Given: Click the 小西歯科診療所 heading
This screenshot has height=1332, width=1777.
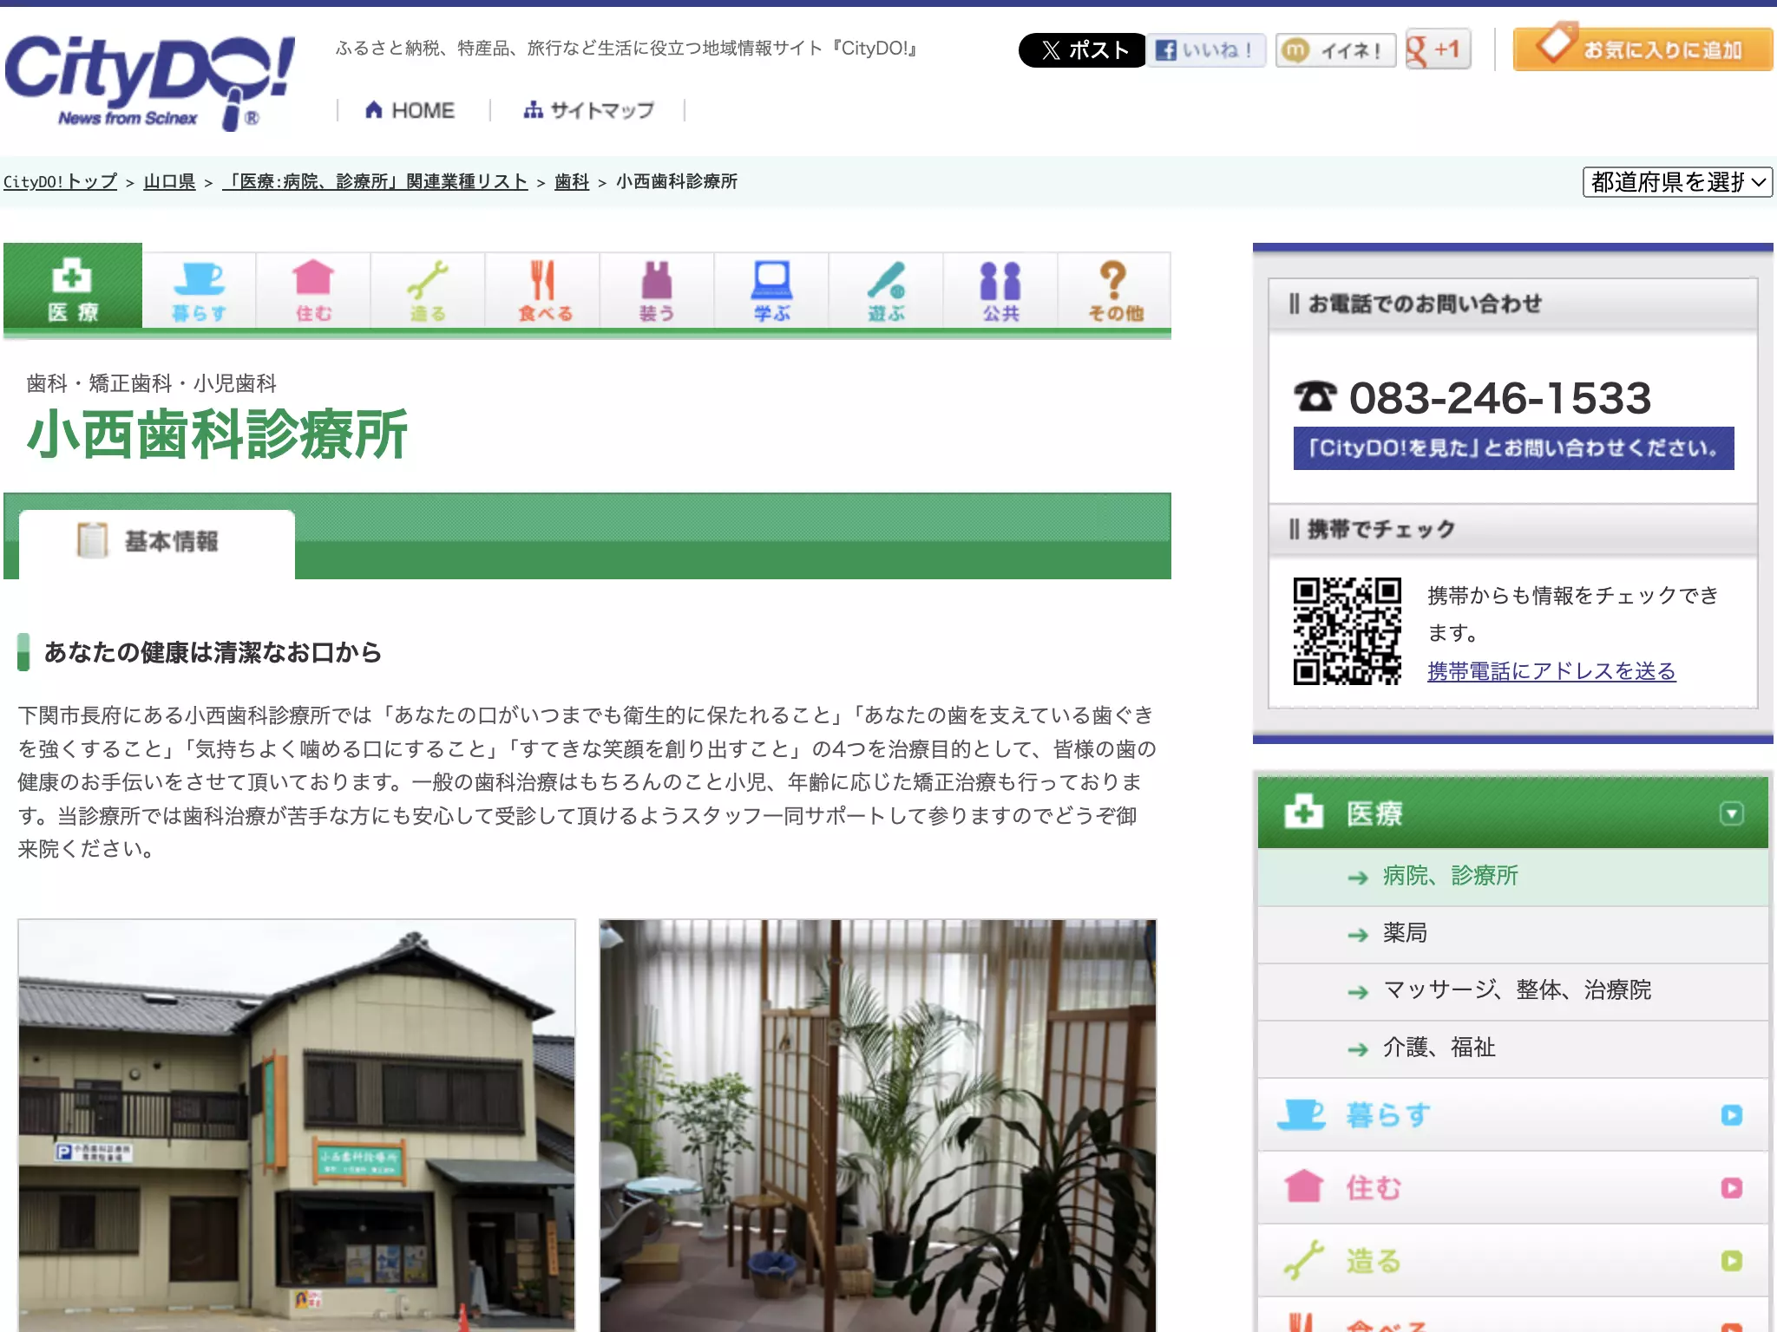Looking at the screenshot, I should [218, 435].
